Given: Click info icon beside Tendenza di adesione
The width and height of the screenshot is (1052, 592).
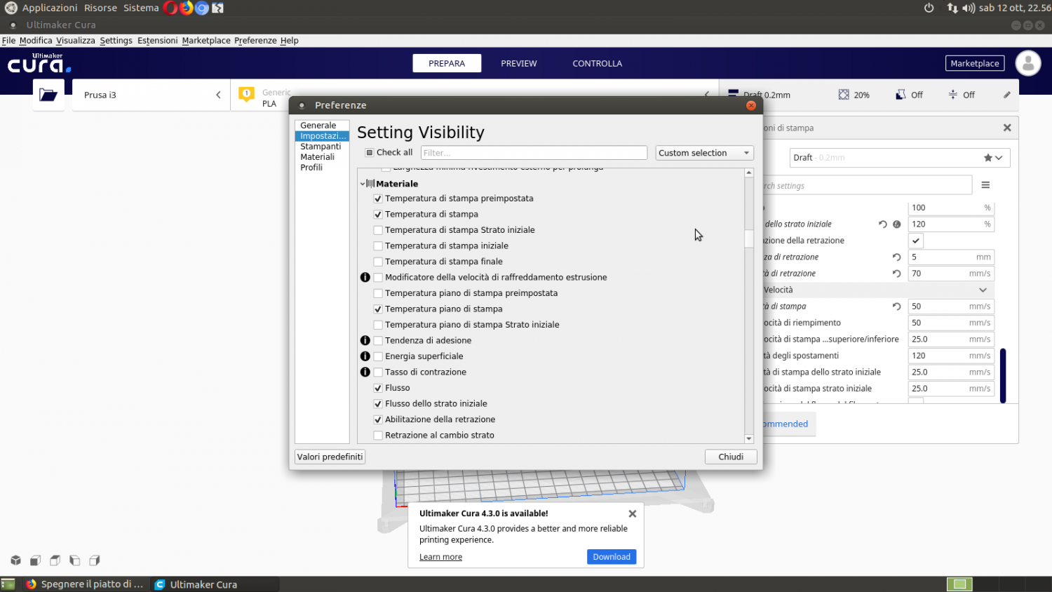Looking at the screenshot, I should click(365, 340).
